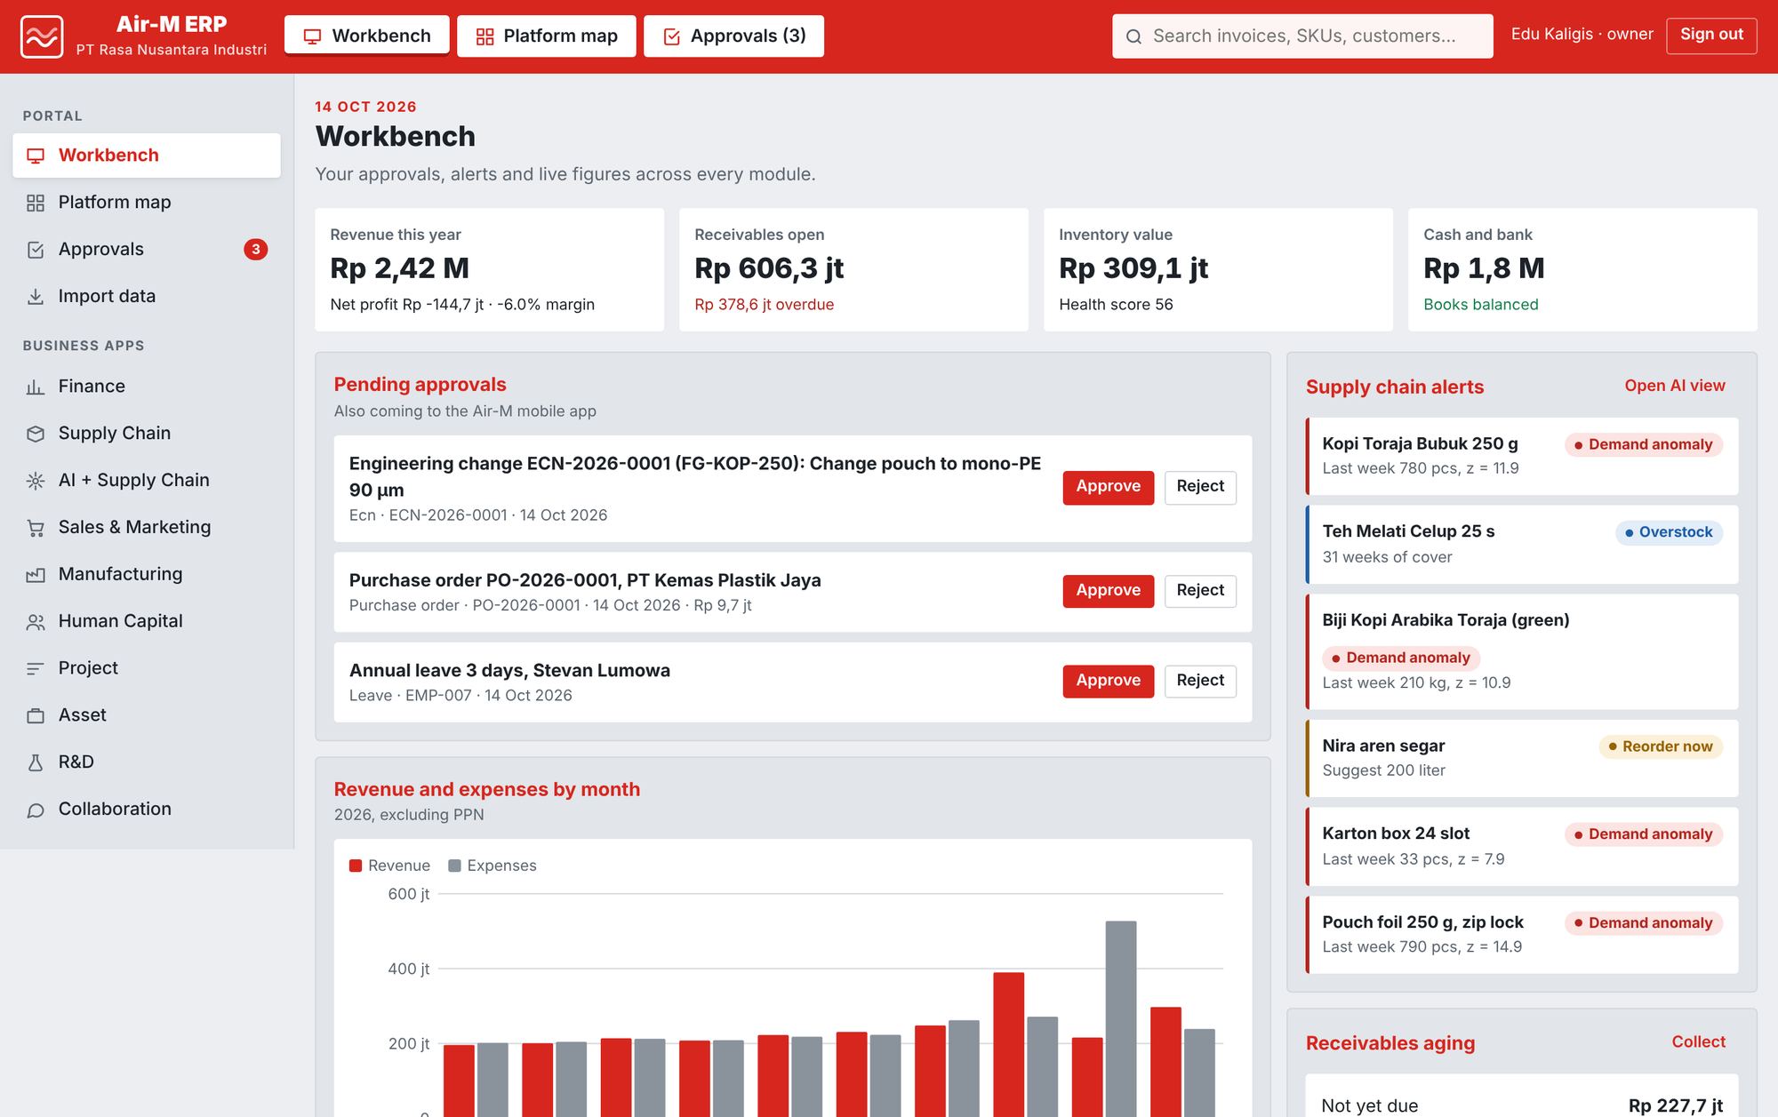Click the Import data download icon
The height and width of the screenshot is (1117, 1778).
36,297
